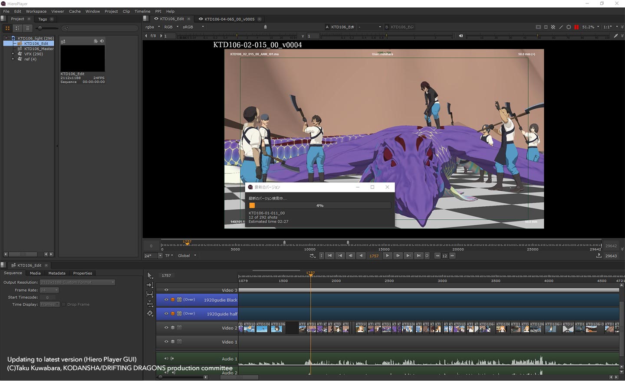The image size is (625, 381).
Task: Open the TF time format dropdown
Action: pos(169,256)
